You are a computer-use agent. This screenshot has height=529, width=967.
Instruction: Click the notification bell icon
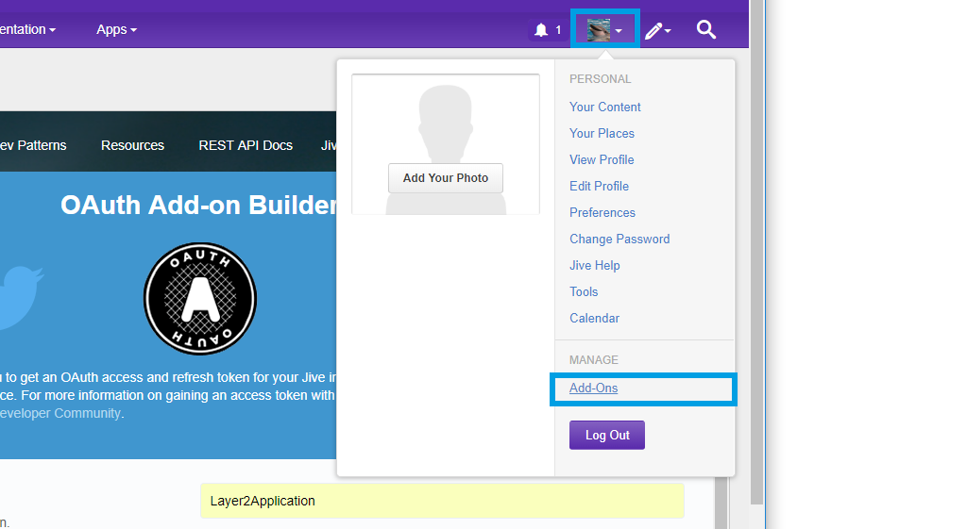click(x=541, y=30)
